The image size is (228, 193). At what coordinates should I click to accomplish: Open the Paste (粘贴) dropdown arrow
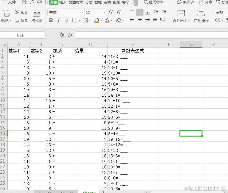click(10, 21)
